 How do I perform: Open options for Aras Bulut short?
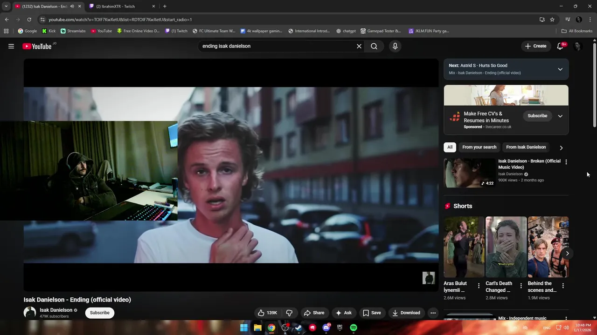pyautogui.click(x=479, y=286)
